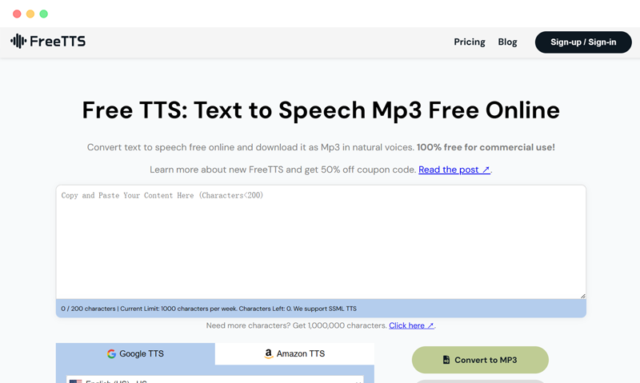Click the '100% free for commercial use!' text

pyautogui.click(x=486, y=147)
